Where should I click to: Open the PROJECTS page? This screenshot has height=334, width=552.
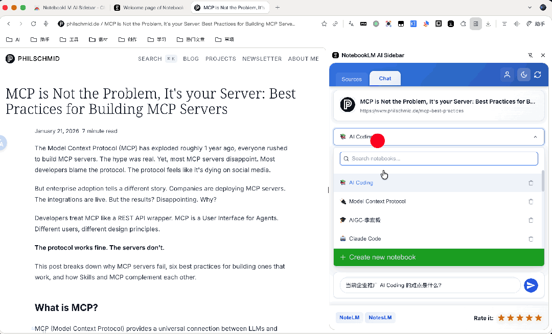[x=221, y=59]
